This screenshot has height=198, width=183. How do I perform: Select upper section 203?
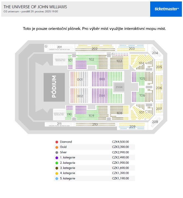tap(132, 48)
